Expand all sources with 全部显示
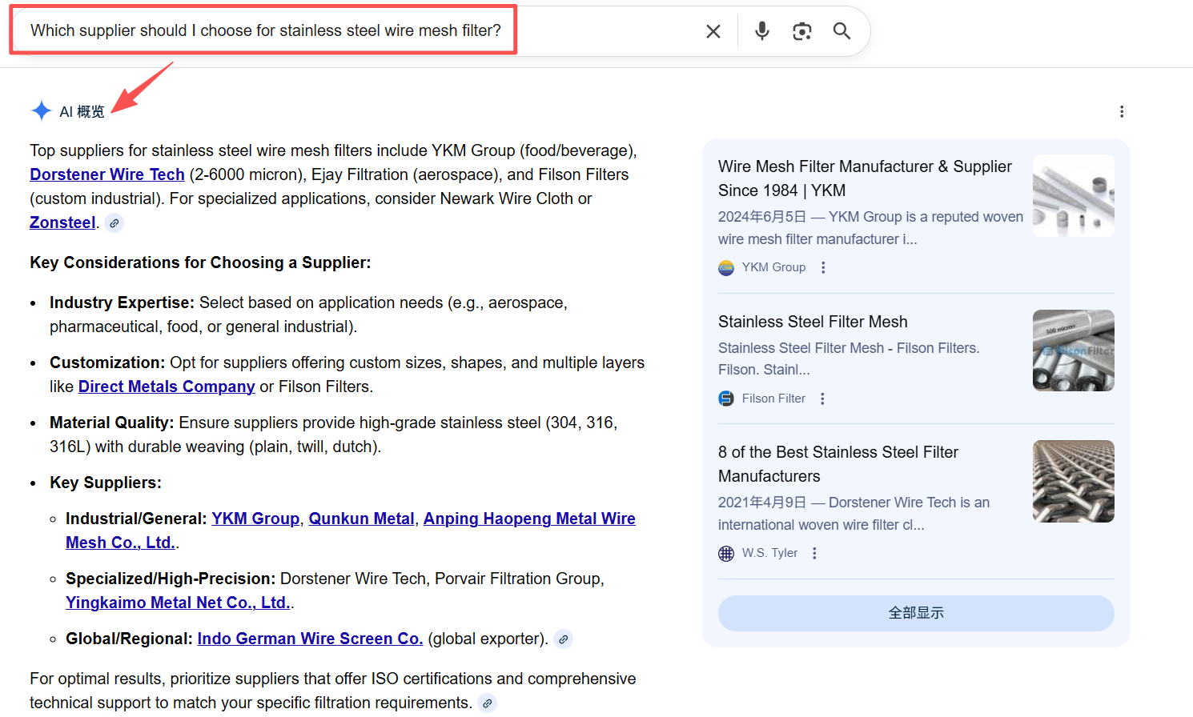 coord(915,613)
